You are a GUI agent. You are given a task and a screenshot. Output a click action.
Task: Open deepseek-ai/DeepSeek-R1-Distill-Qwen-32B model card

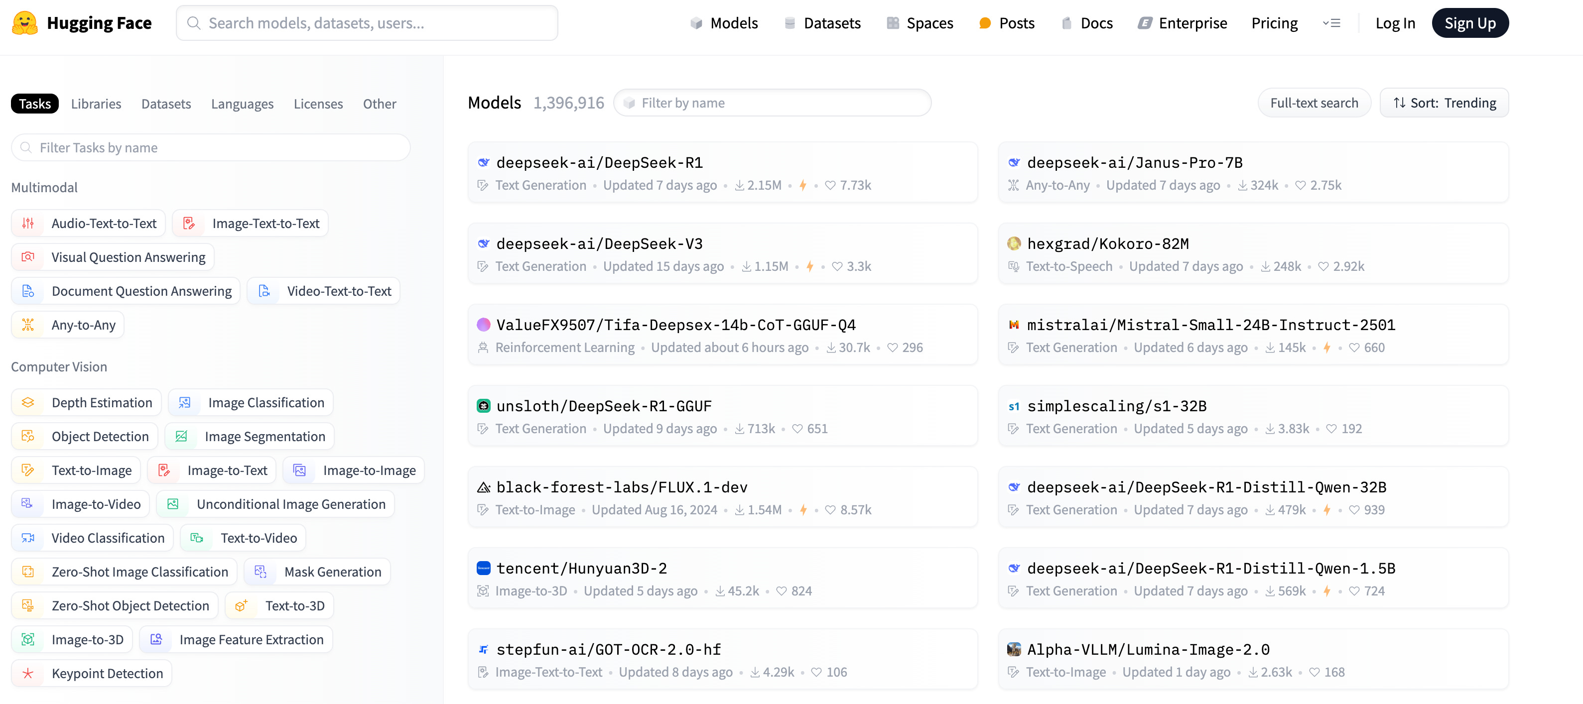pos(1253,497)
